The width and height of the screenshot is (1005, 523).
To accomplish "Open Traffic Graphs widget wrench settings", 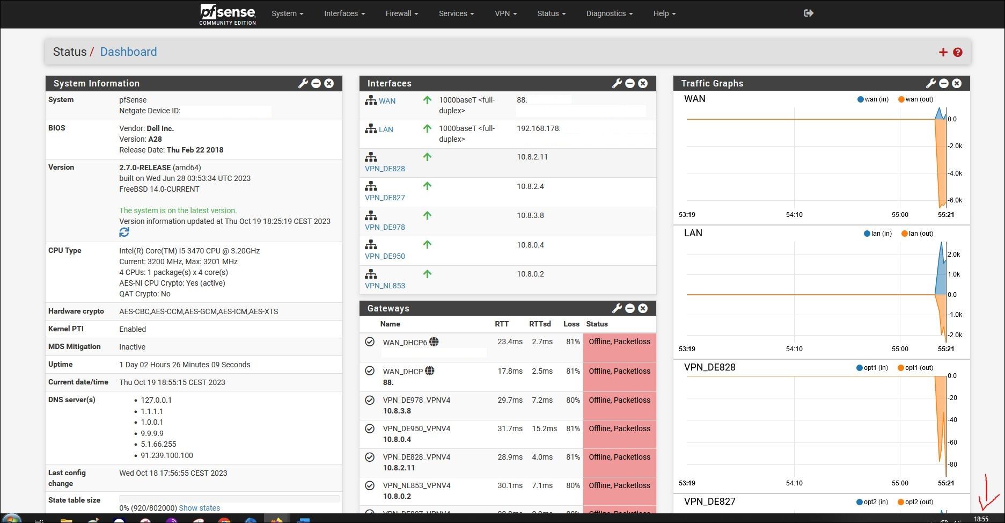I will pyautogui.click(x=931, y=83).
